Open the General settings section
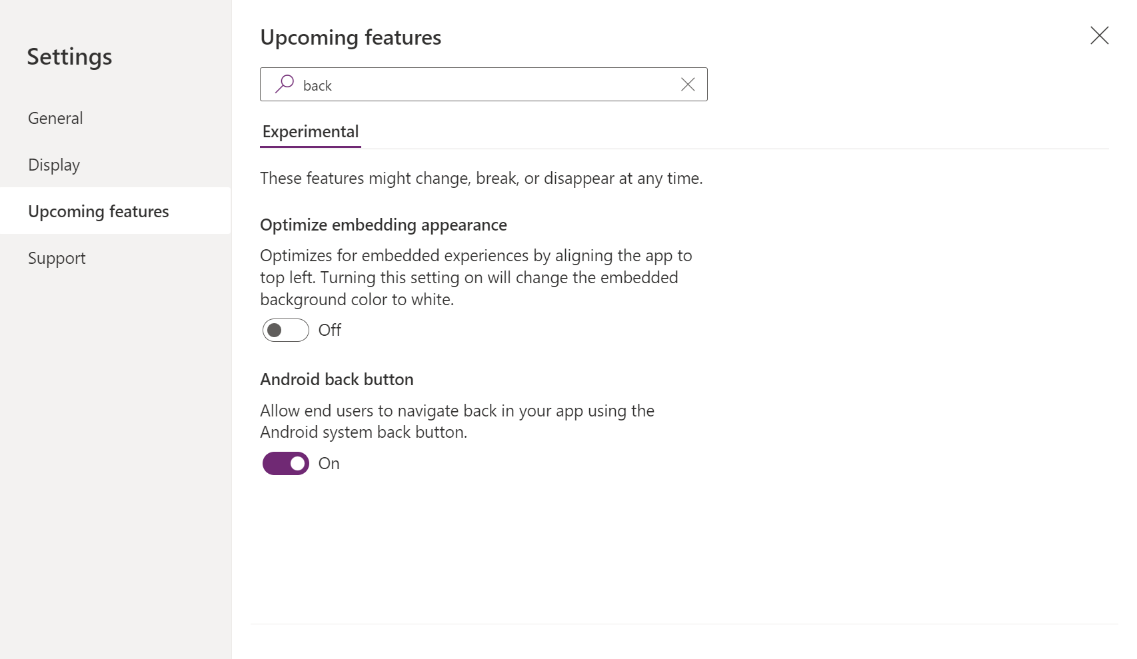1137x659 pixels. click(55, 117)
